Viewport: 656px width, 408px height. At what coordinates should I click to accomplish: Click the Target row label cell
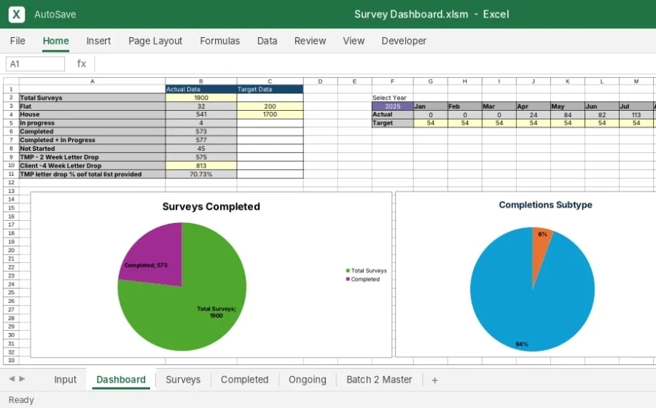pyautogui.click(x=392, y=123)
